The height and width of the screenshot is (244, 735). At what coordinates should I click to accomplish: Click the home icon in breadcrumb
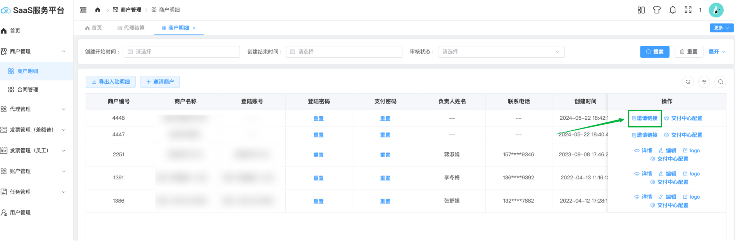pos(98,10)
